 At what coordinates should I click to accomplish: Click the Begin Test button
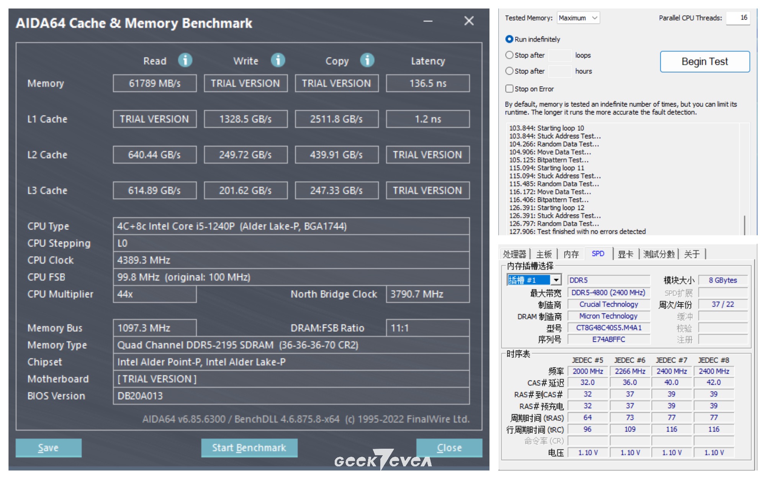pos(705,61)
